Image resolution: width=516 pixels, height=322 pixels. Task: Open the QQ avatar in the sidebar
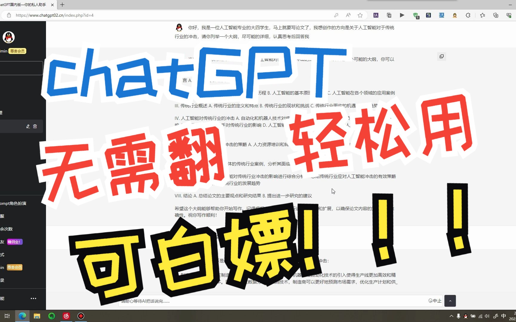[x=8, y=37]
